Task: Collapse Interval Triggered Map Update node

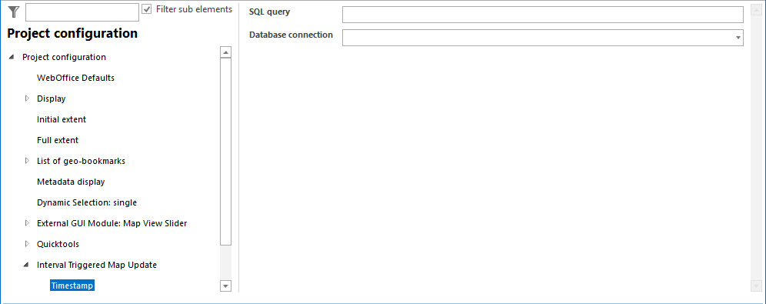Action: click(26, 266)
